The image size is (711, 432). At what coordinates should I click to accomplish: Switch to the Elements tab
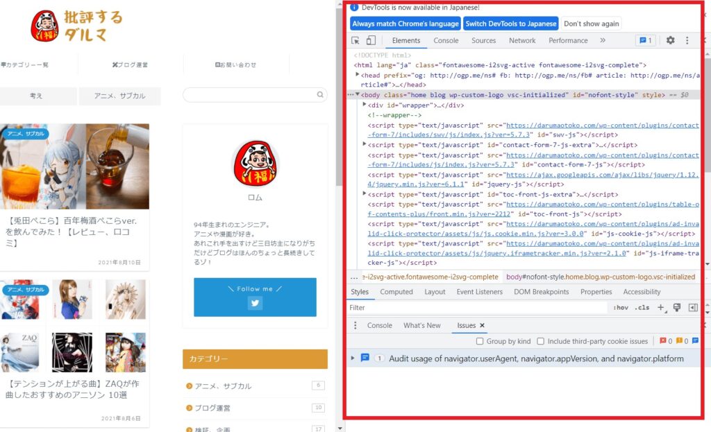pyautogui.click(x=405, y=40)
